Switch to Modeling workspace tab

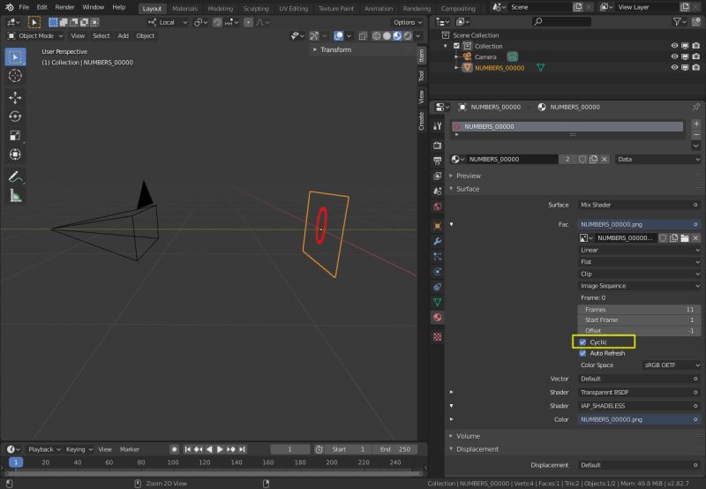click(220, 9)
